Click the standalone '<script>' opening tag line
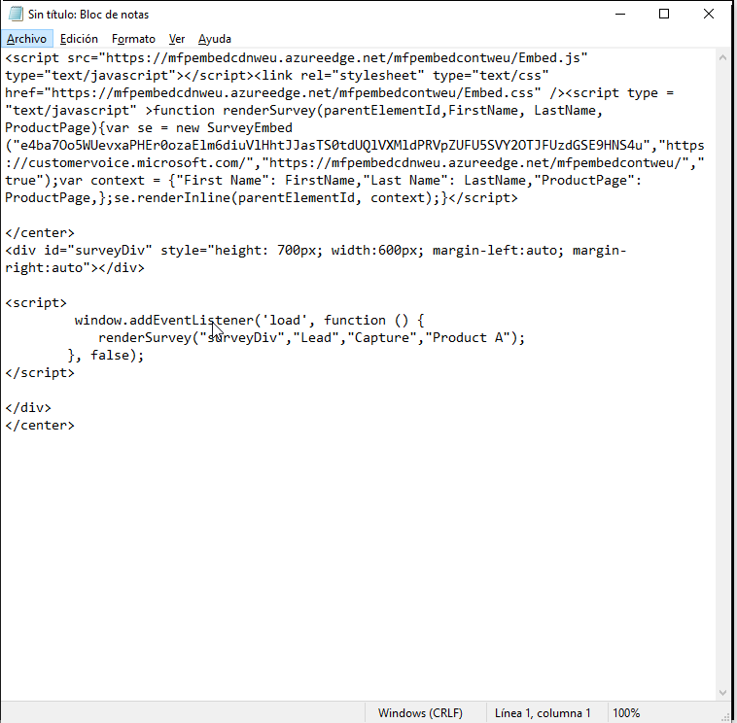Image resolution: width=737 pixels, height=723 pixels. click(x=36, y=303)
